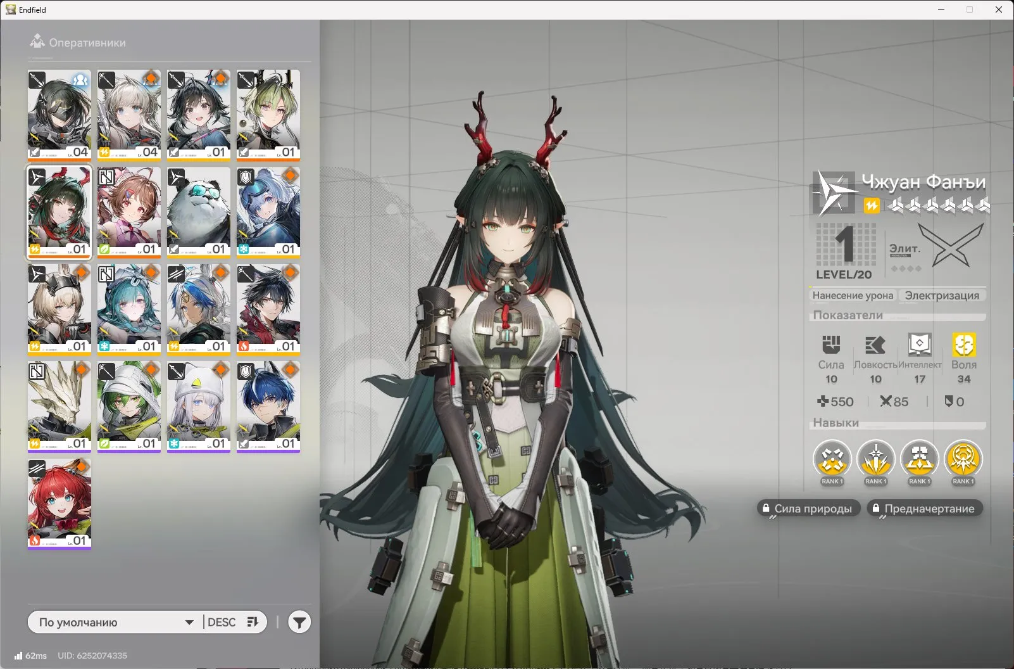Select the black-haired operator in red jacket
The height and width of the screenshot is (669, 1014).
[x=268, y=309]
